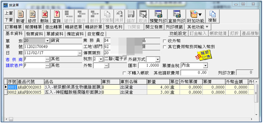Click the 訂單轉單 button

[x=13, y=27]
